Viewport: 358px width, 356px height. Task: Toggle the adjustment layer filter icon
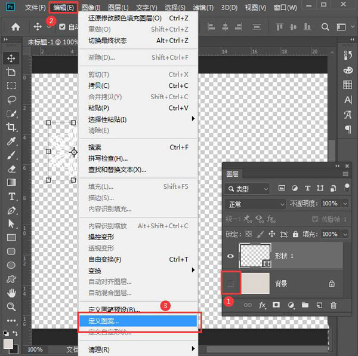[295, 188]
